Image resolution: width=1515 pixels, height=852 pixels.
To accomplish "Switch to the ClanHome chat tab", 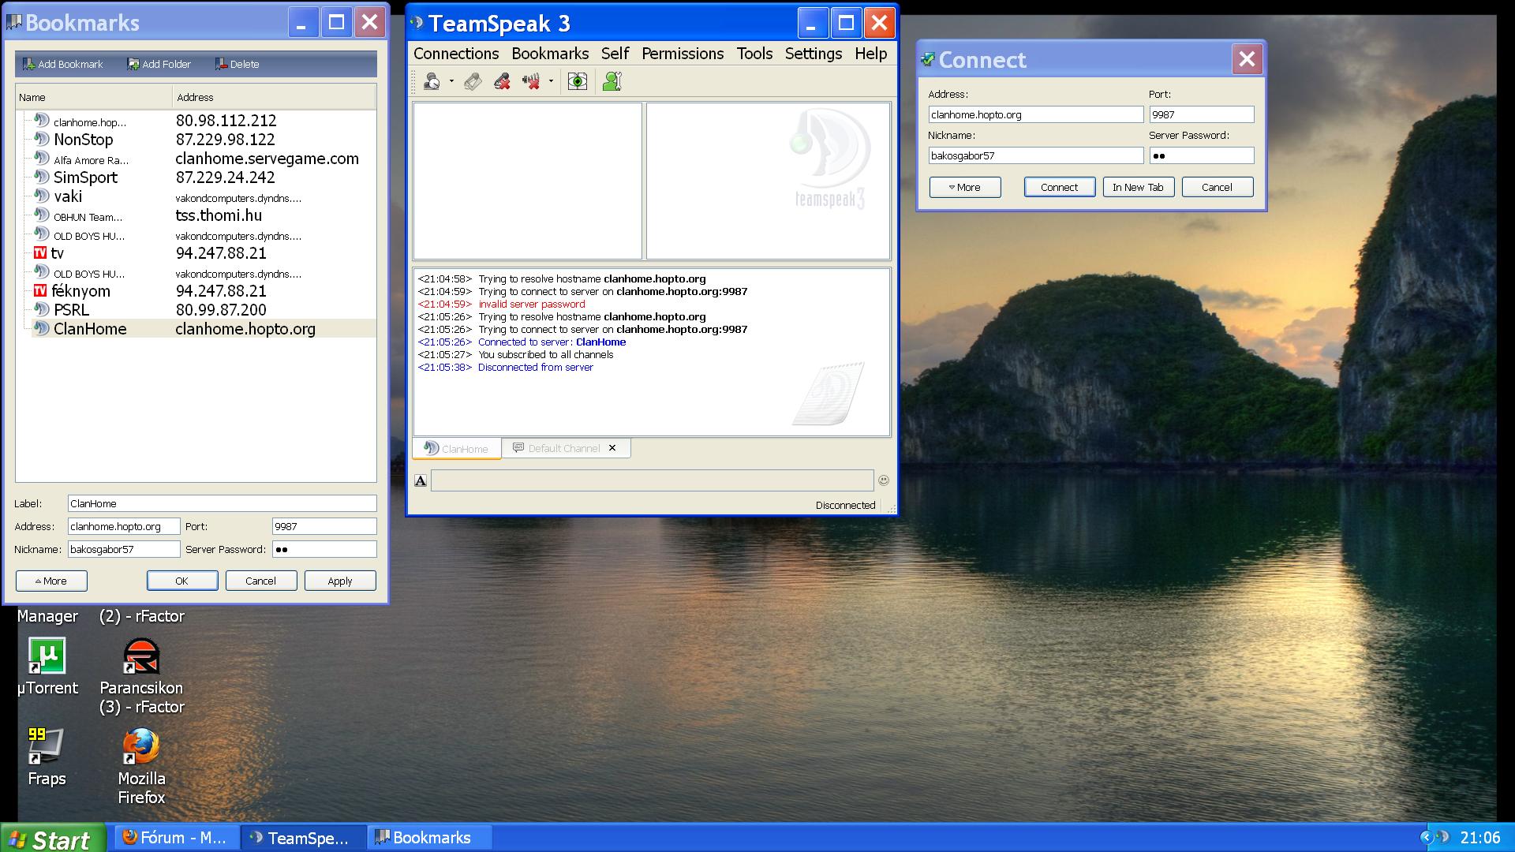I will click(456, 449).
